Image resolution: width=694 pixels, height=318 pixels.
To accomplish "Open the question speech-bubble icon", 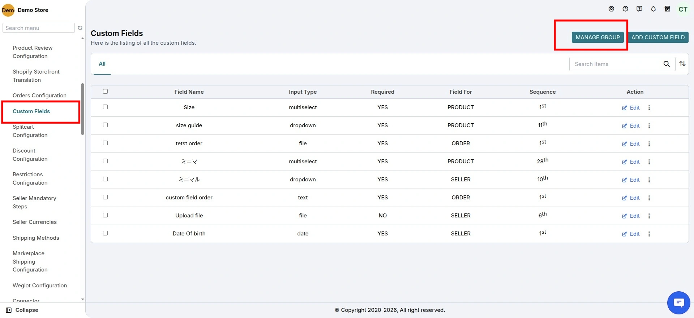I will pos(639,9).
